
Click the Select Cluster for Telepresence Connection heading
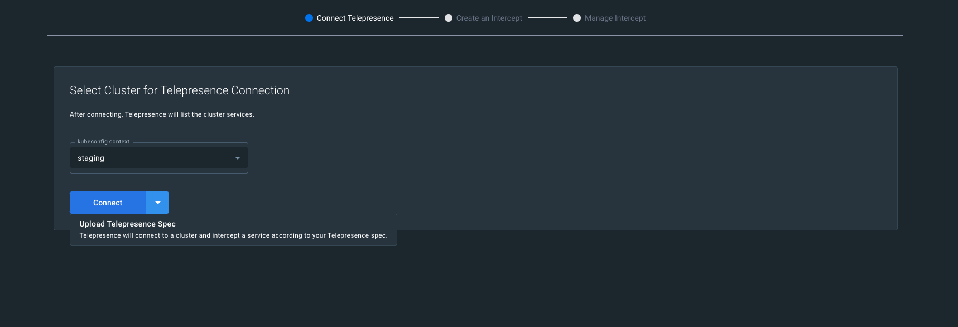(x=179, y=90)
